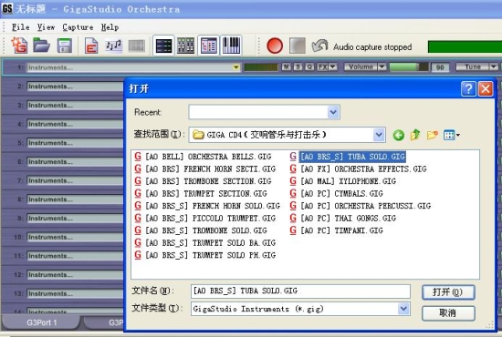This screenshot has width=502, height=337.
Task: Create new folder icon in dialog
Action: click(x=433, y=135)
